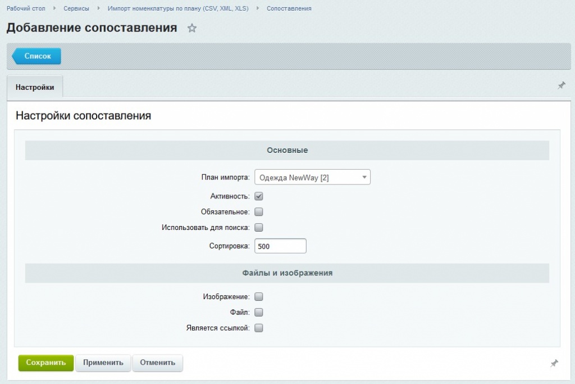Toggle Использовать для поиска checkbox
Viewport: 575px width, 384px height.
259,228
